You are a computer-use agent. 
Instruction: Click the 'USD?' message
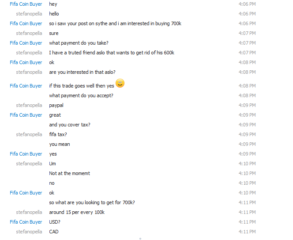click(55, 222)
